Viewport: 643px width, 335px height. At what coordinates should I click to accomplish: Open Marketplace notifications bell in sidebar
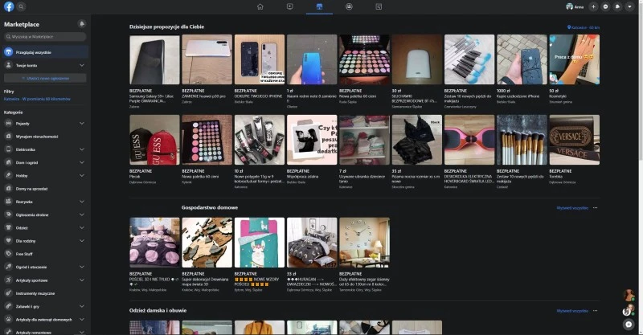pos(82,24)
